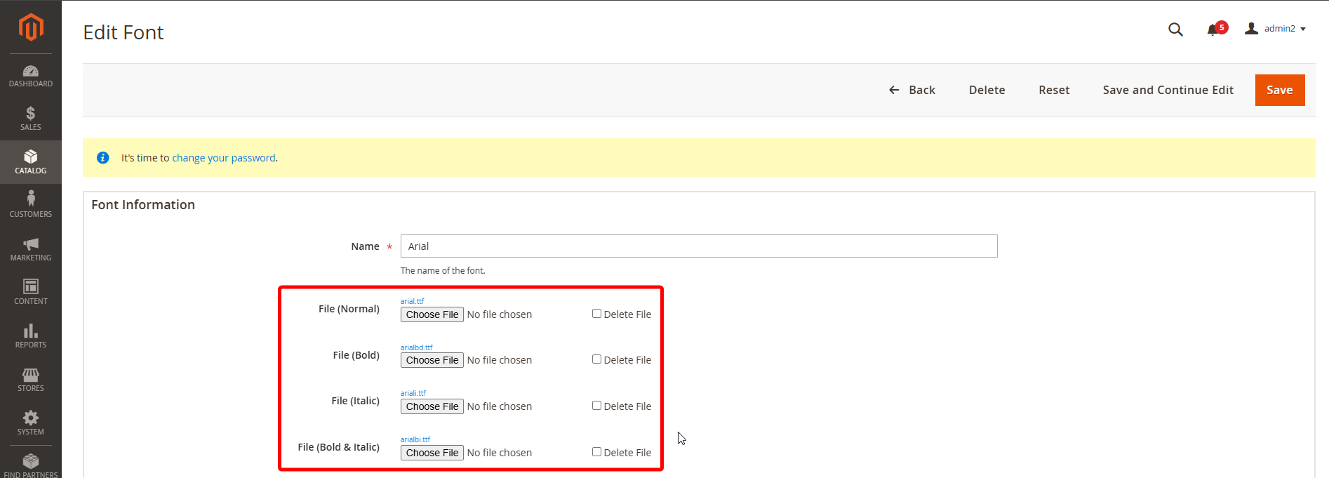Open the notifications bell icon
Screen dimensions: 1329x478
click(1213, 29)
